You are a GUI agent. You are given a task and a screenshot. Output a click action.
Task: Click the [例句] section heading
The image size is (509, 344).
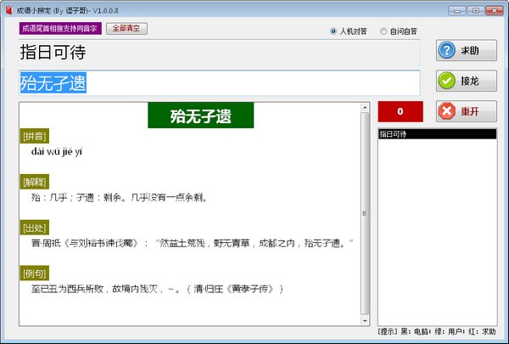tap(35, 273)
